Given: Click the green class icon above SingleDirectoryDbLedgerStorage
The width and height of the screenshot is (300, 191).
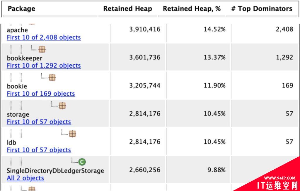Looking at the screenshot, I should tap(82, 162).
